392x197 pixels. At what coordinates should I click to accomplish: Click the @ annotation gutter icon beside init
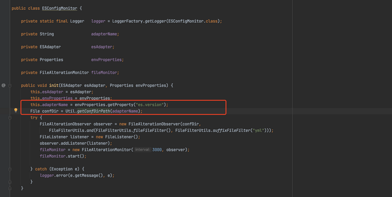pyautogui.click(x=3, y=86)
